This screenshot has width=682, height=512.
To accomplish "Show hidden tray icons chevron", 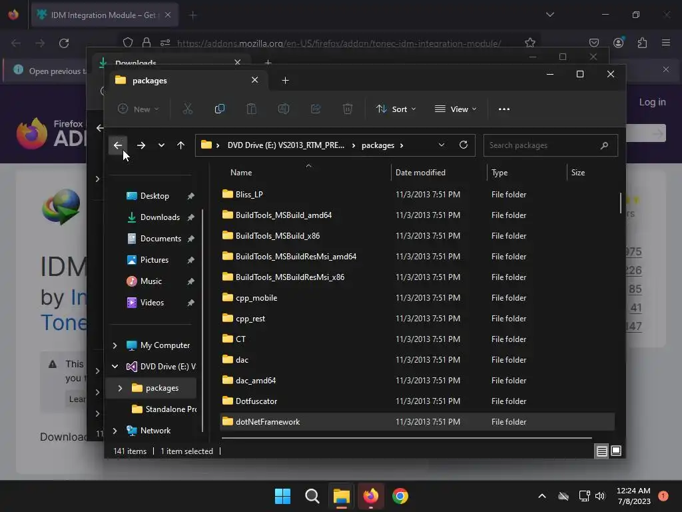I will (x=542, y=496).
